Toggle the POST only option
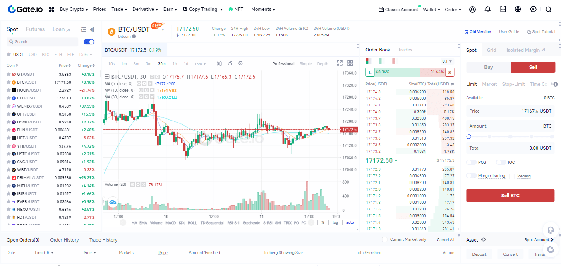 471,162
